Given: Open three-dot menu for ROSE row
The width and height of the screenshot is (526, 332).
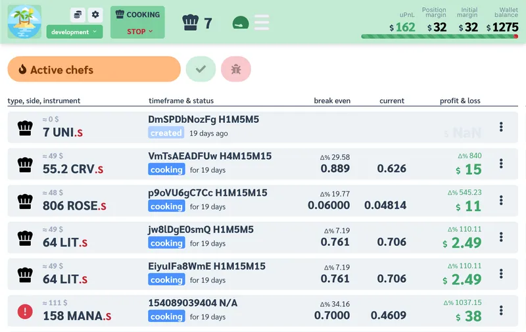Looking at the screenshot, I should click(x=502, y=201).
